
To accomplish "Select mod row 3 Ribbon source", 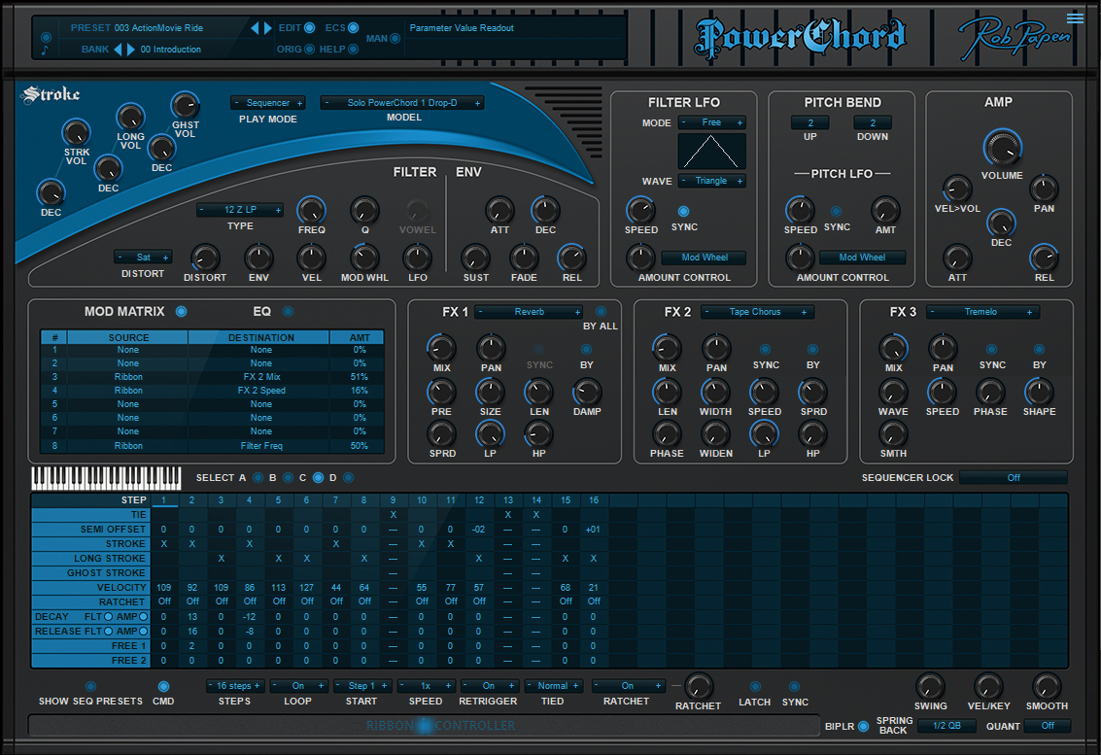I will (128, 377).
